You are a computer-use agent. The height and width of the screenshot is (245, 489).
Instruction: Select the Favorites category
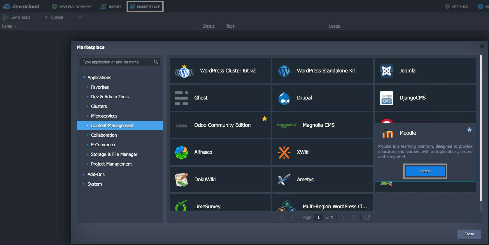coord(100,87)
